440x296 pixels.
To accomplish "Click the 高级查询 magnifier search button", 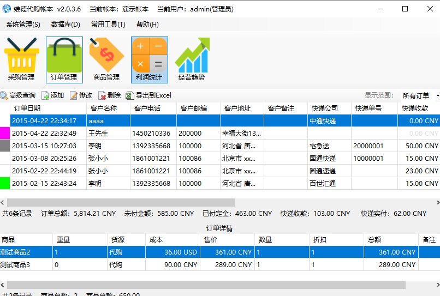I will [x=18, y=95].
